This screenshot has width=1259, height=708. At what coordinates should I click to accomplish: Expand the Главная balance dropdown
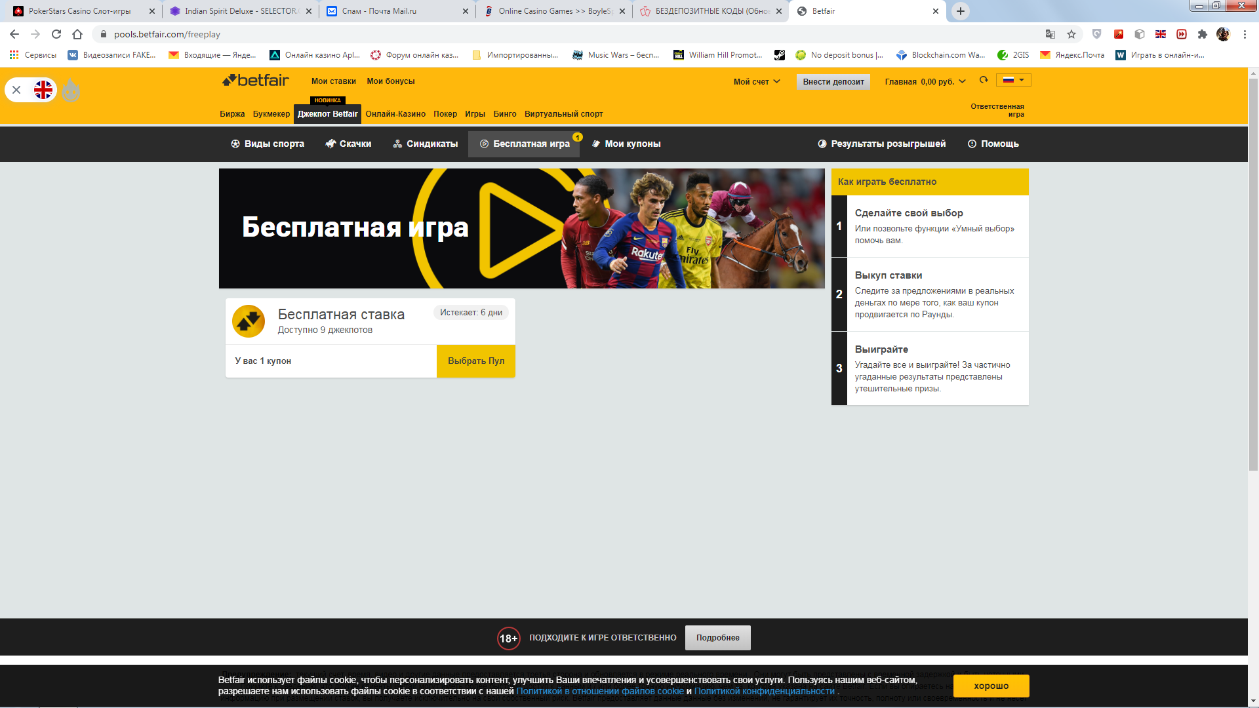tap(925, 81)
